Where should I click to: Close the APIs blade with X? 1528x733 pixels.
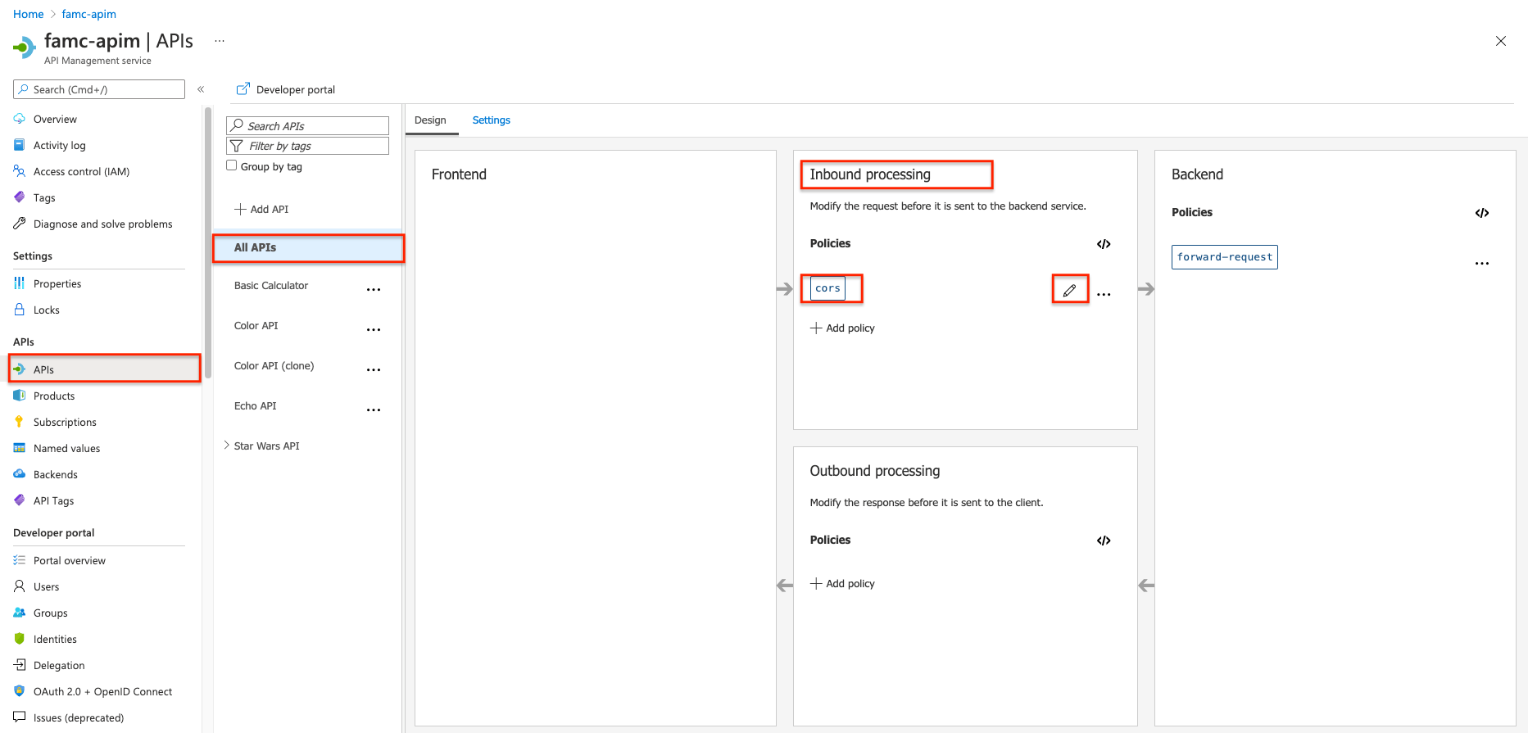(x=1501, y=41)
